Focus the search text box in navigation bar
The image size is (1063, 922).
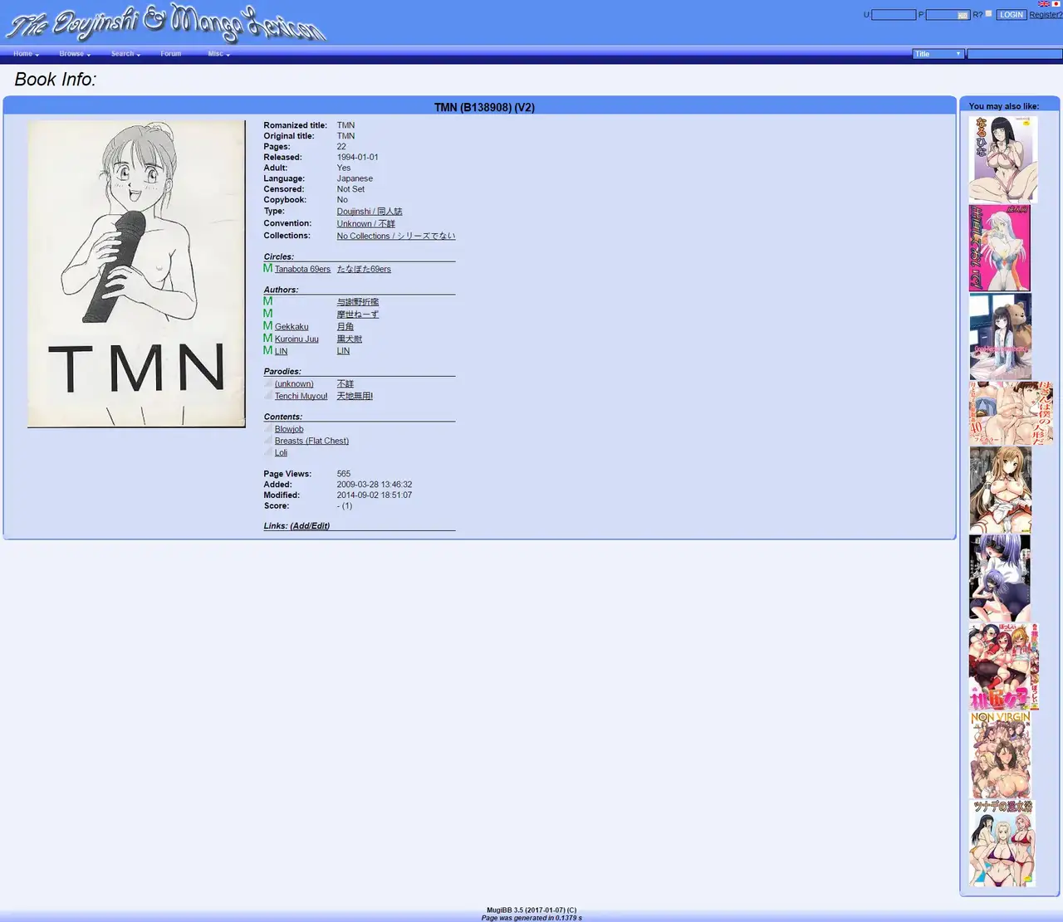tap(1014, 54)
